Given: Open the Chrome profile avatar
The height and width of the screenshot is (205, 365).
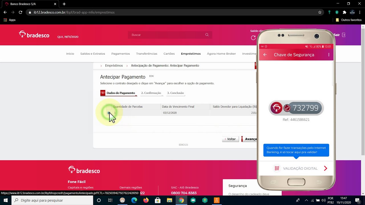Looking at the screenshot, I should tap(352, 12).
